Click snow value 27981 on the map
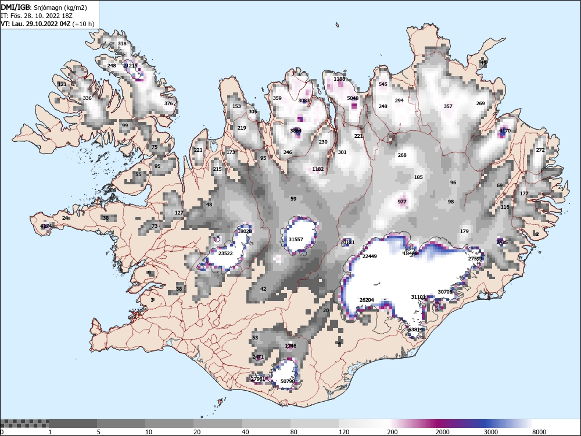The height and width of the screenshot is (436, 581). [x=258, y=379]
